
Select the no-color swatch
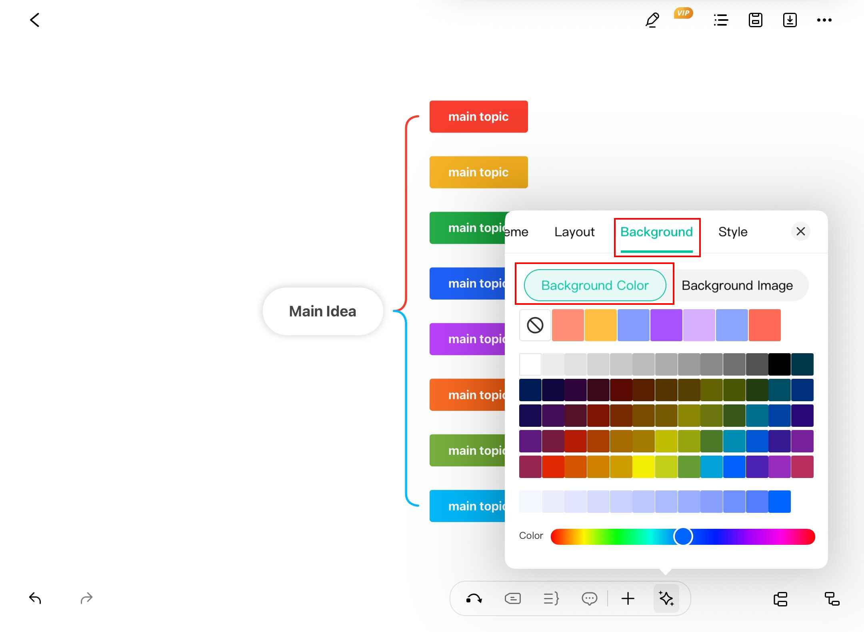pyautogui.click(x=535, y=325)
